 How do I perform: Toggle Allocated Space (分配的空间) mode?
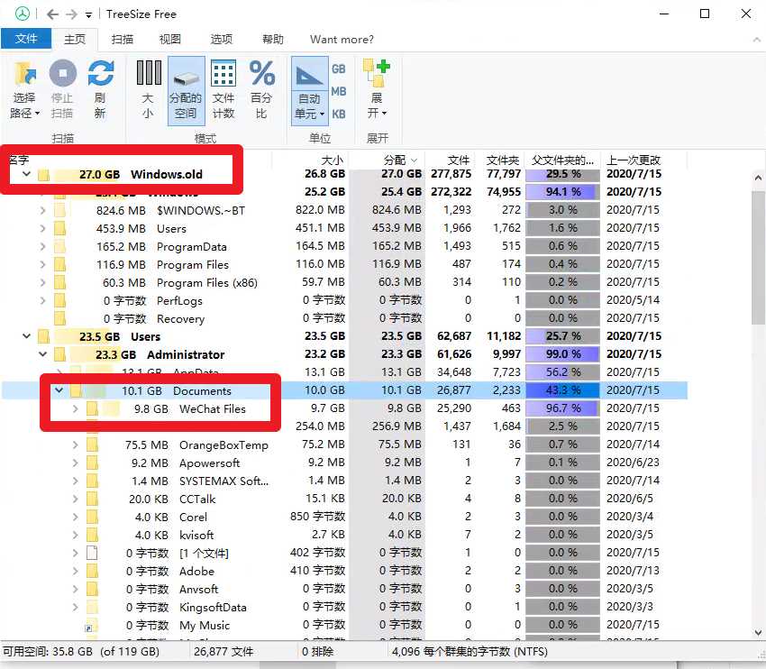[187, 91]
